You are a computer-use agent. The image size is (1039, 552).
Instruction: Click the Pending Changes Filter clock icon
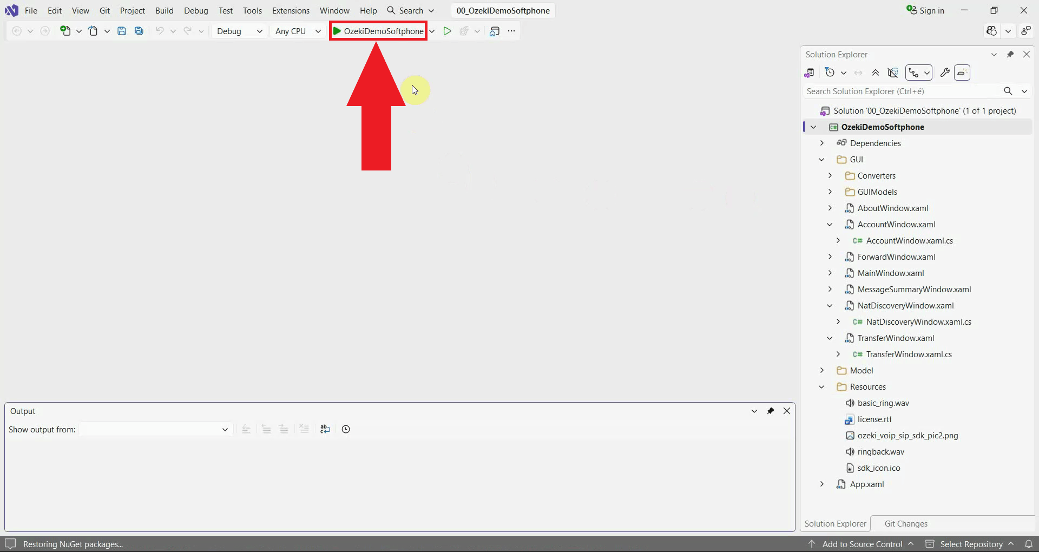pos(830,73)
